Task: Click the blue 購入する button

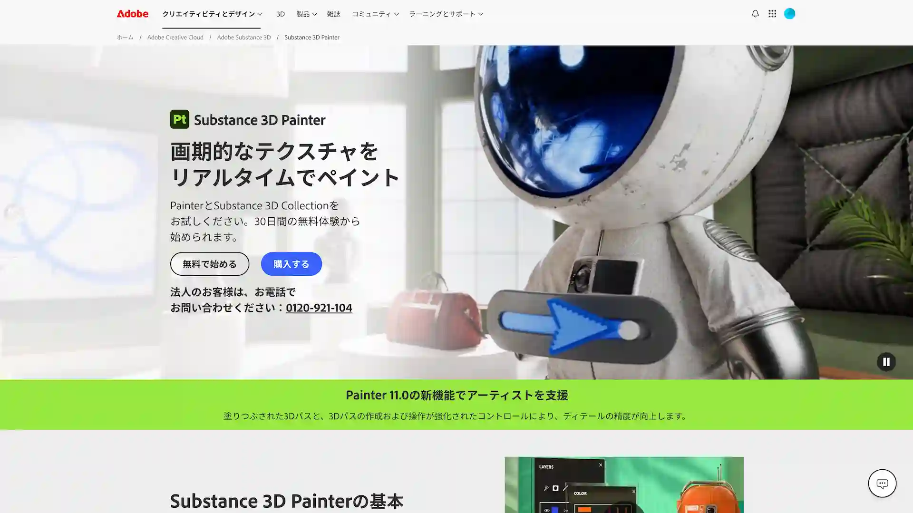Action: point(291,264)
